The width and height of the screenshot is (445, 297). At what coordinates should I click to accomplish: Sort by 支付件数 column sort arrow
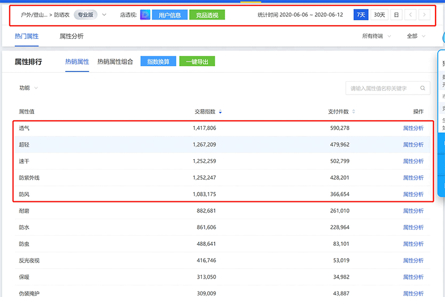pyautogui.click(x=354, y=112)
